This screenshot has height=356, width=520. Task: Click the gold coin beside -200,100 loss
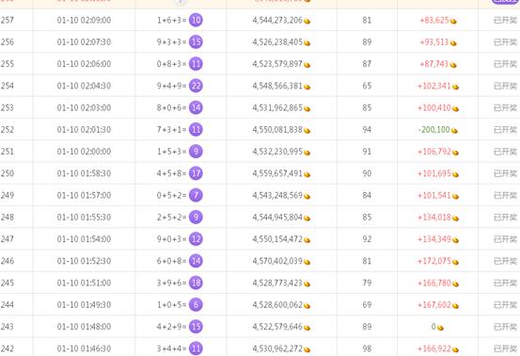pos(454,131)
